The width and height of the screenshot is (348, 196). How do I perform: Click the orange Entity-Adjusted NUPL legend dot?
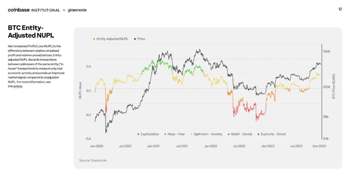pyautogui.click(x=94, y=39)
